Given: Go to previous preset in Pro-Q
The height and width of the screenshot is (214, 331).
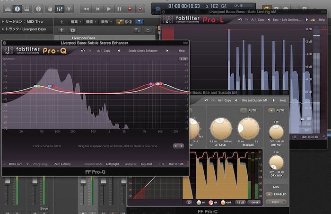Looking at the screenshot, I should pyautogui.click(x=119, y=51).
